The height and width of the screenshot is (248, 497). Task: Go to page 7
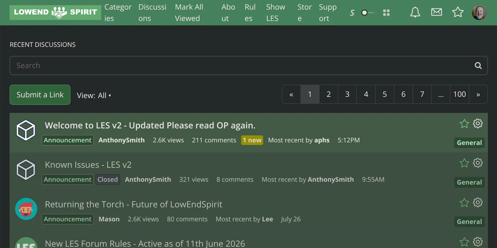[x=422, y=94]
